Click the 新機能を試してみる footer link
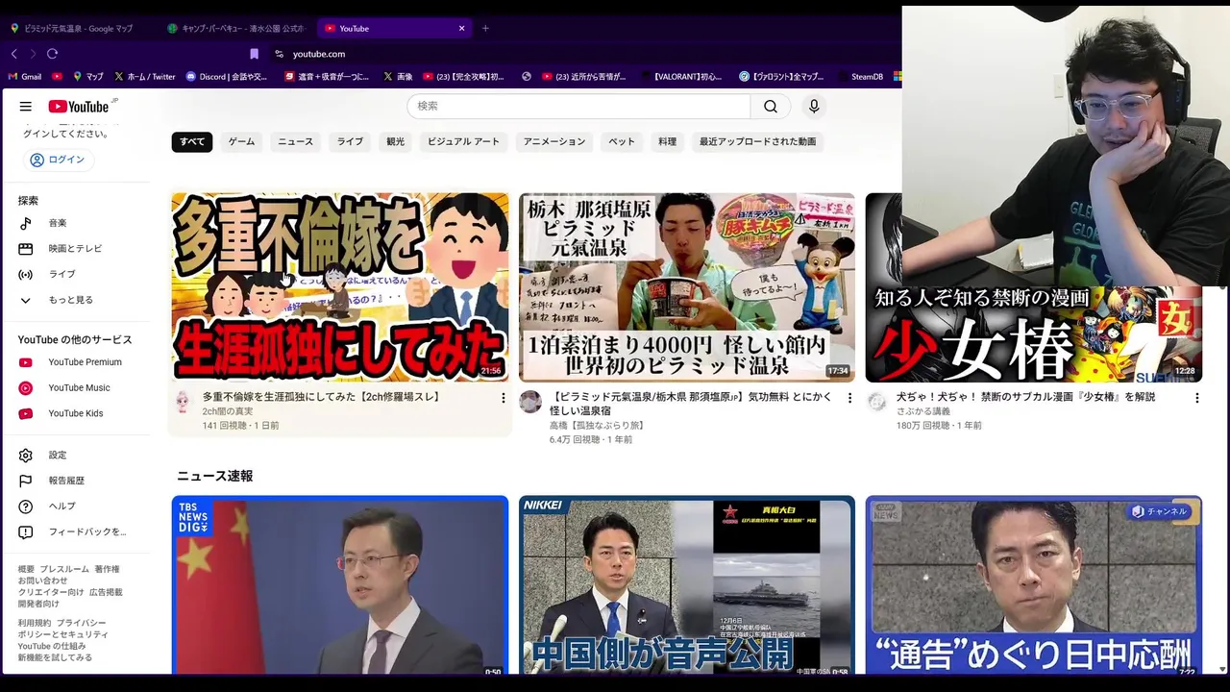The width and height of the screenshot is (1230, 692). click(x=55, y=658)
